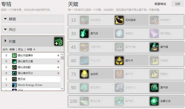185x109 pixels.
Task: Click the spell list scroll down arrow
Action: 62,89
